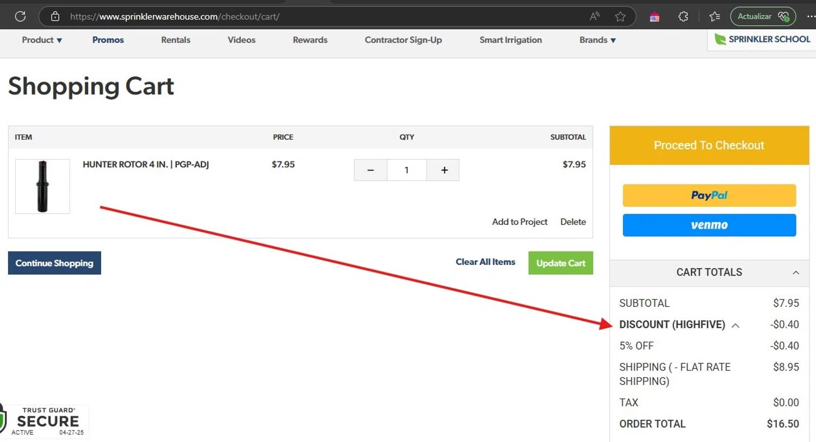This screenshot has height=442, width=816.
Task: Open the favorites list icon
Action: [x=715, y=16]
